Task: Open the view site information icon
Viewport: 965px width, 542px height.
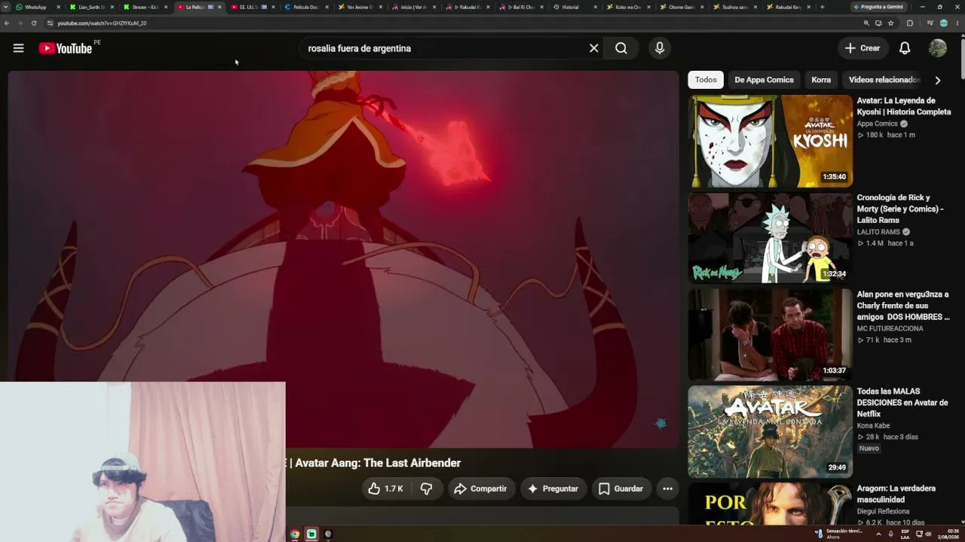Action: click(x=50, y=23)
